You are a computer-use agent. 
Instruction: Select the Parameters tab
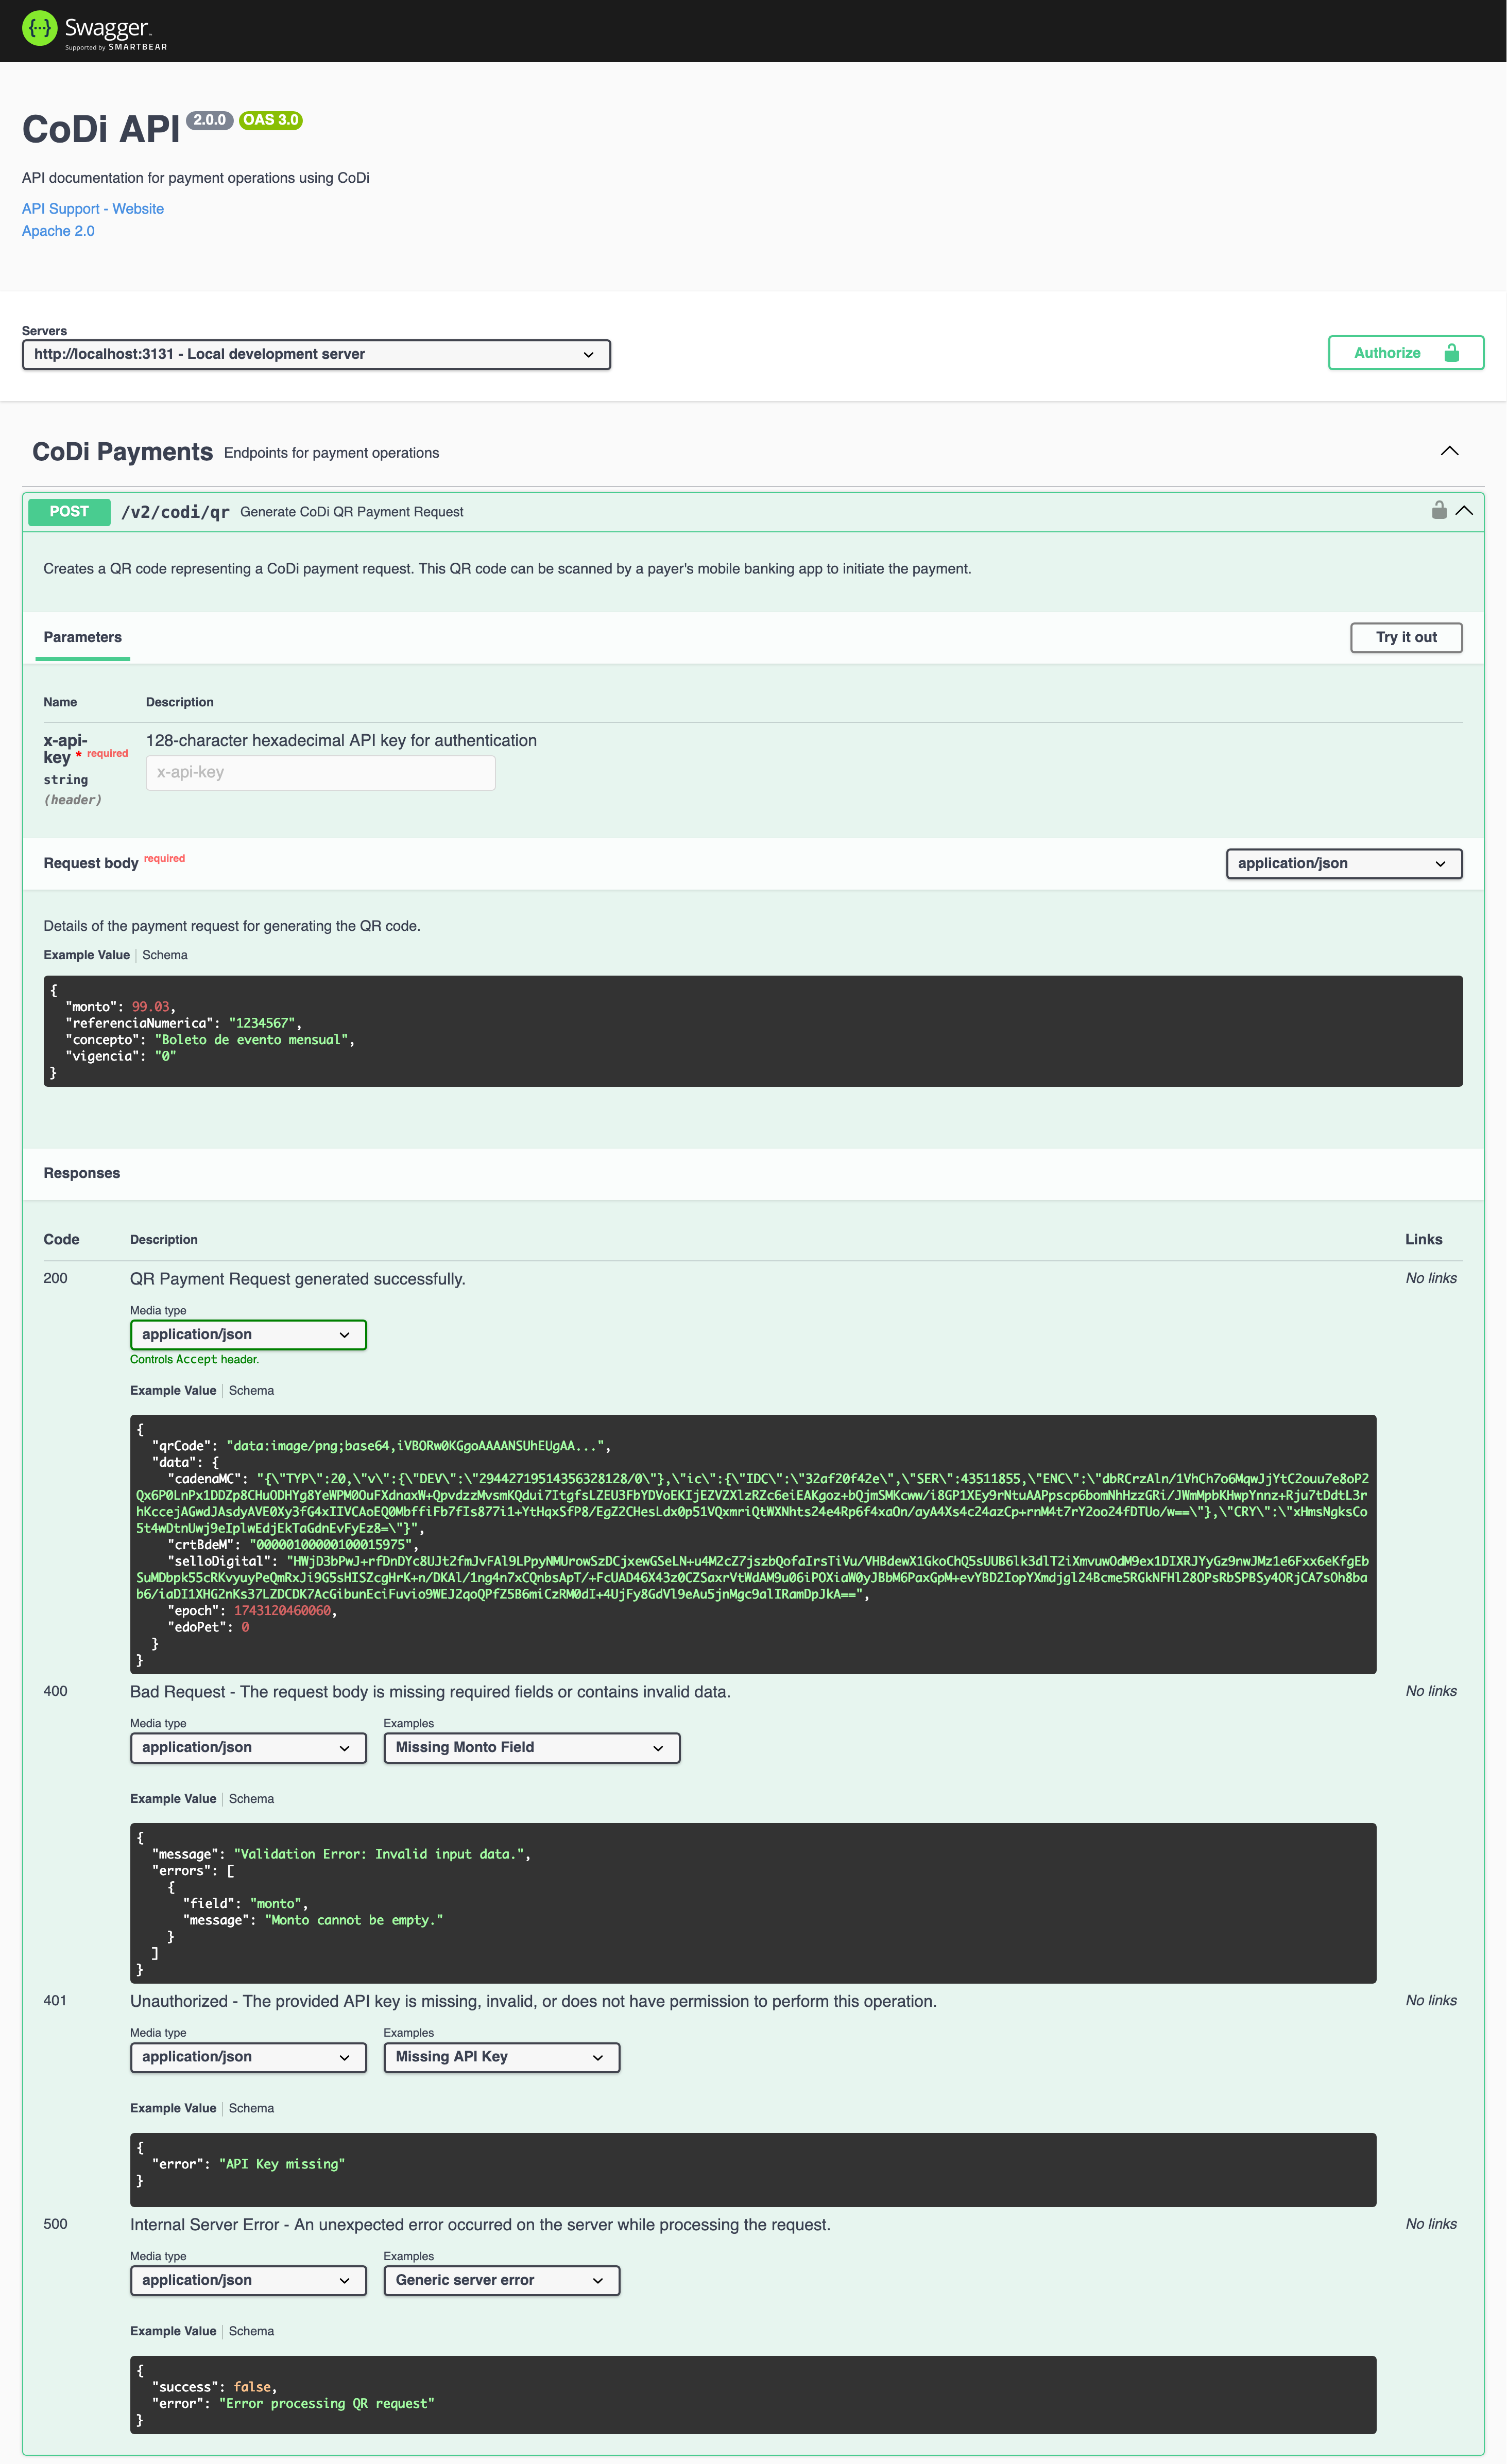(x=82, y=637)
